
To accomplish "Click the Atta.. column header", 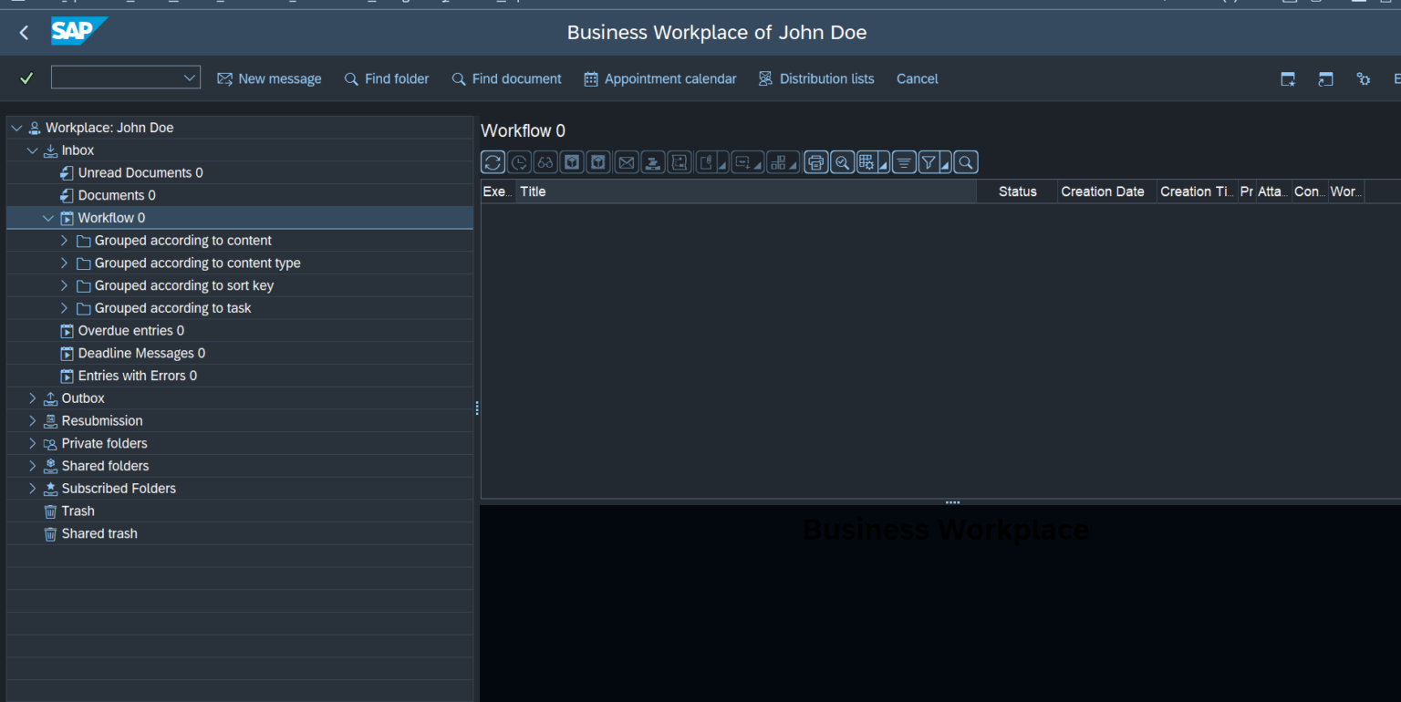I will coord(1272,191).
